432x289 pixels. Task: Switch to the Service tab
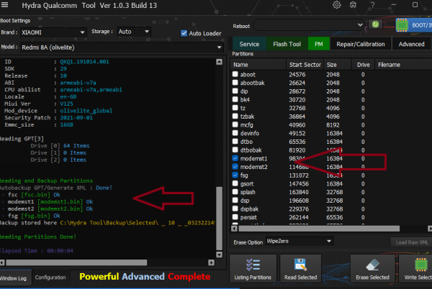(x=249, y=44)
